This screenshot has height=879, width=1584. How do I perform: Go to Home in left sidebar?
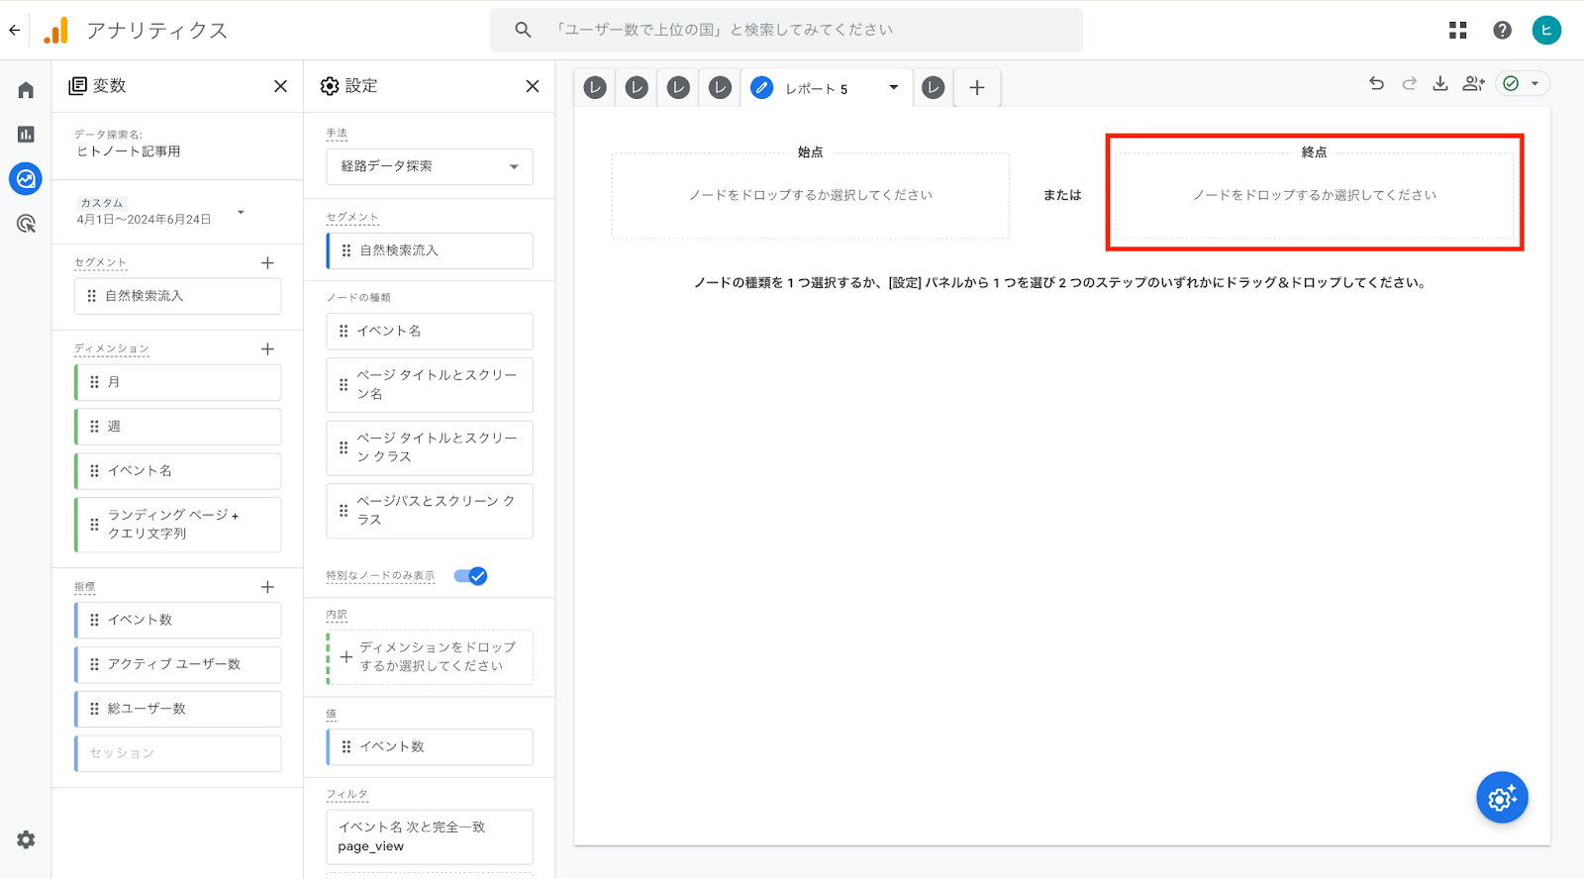[26, 90]
